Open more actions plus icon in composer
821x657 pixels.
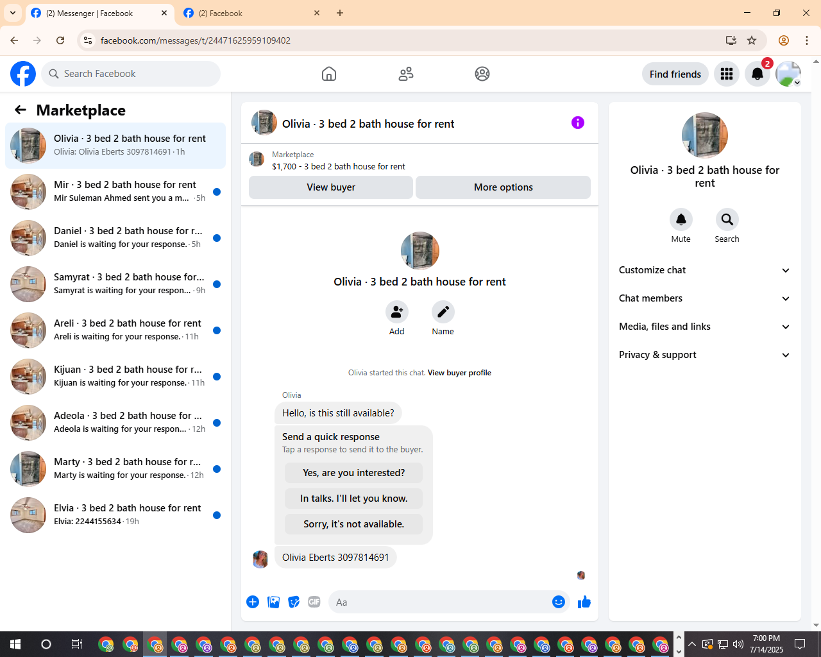click(x=253, y=602)
